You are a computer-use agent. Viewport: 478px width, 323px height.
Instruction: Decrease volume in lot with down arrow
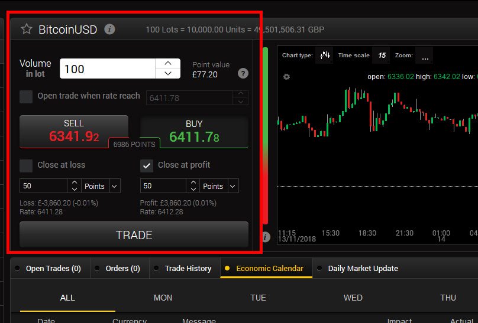[x=167, y=73]
